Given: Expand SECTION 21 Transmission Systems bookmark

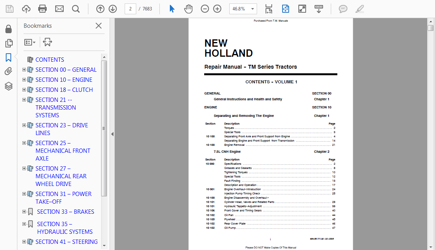Looking at the screenshot, I should pyautogui.click(x=24, y=100).
